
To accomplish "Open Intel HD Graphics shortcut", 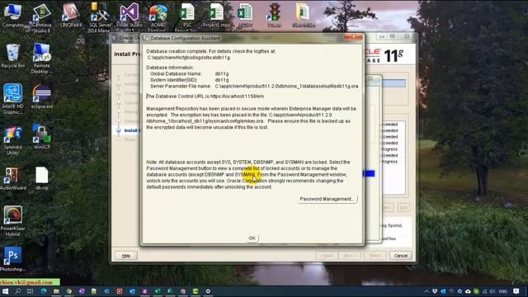I will pyautogui.click(x=13, y=99).
